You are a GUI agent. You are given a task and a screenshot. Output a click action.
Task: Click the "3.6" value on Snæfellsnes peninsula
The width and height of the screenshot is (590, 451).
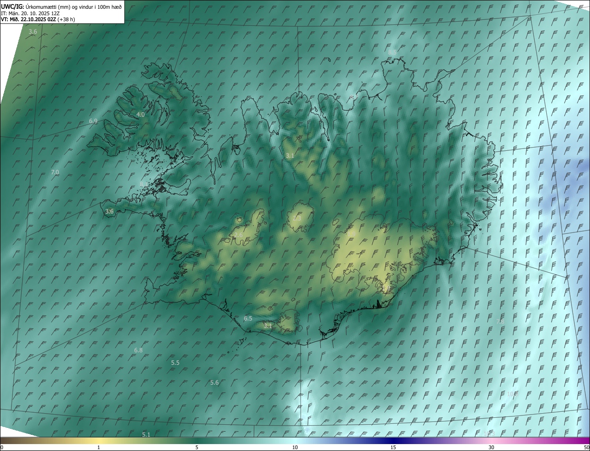(x=109, y=211)
